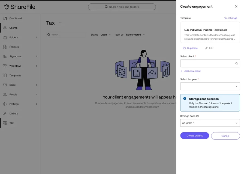Click the People icon in sidebar
The width and height of the screenshot is (244, 174).
pyautogui.click(x=5, y=95)
